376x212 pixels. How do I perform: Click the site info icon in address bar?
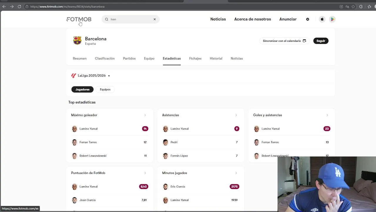pyautogui.click(x=27, y=6)
